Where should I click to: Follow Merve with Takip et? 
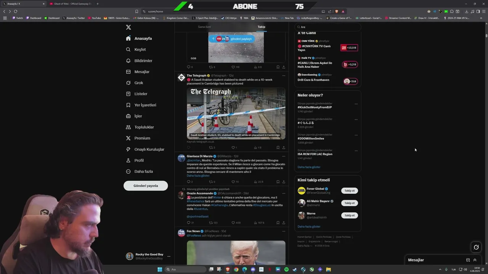(350, 215)
